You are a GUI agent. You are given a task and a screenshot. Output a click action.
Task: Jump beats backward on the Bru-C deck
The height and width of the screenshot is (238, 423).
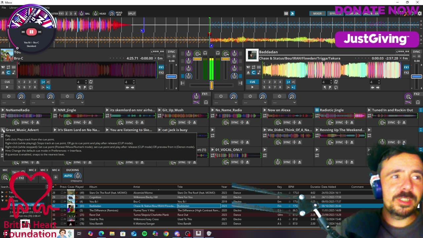coord(127,88)
